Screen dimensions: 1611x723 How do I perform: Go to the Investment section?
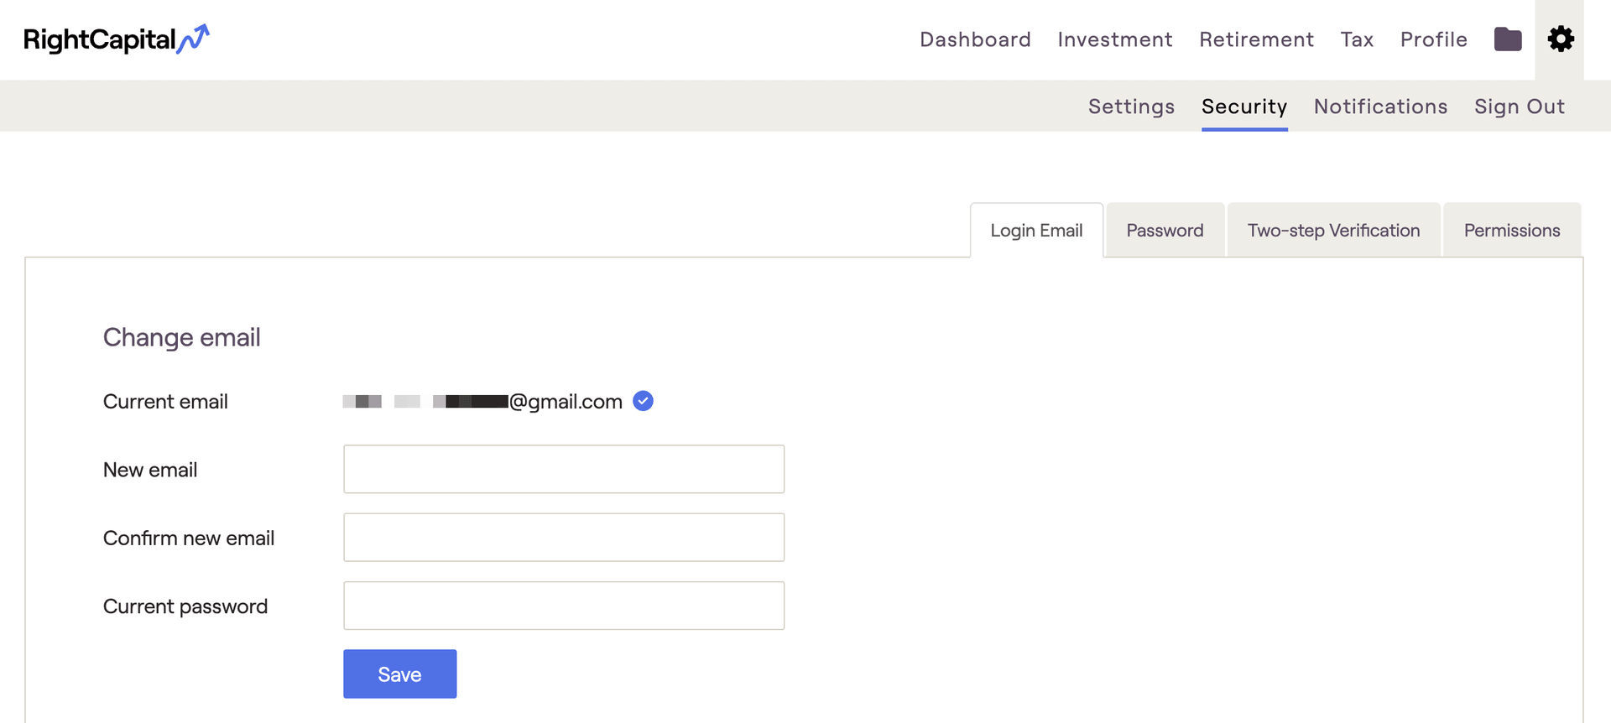(x=1114, y=39)
